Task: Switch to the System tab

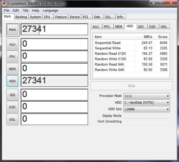Action: click(35, 17)
